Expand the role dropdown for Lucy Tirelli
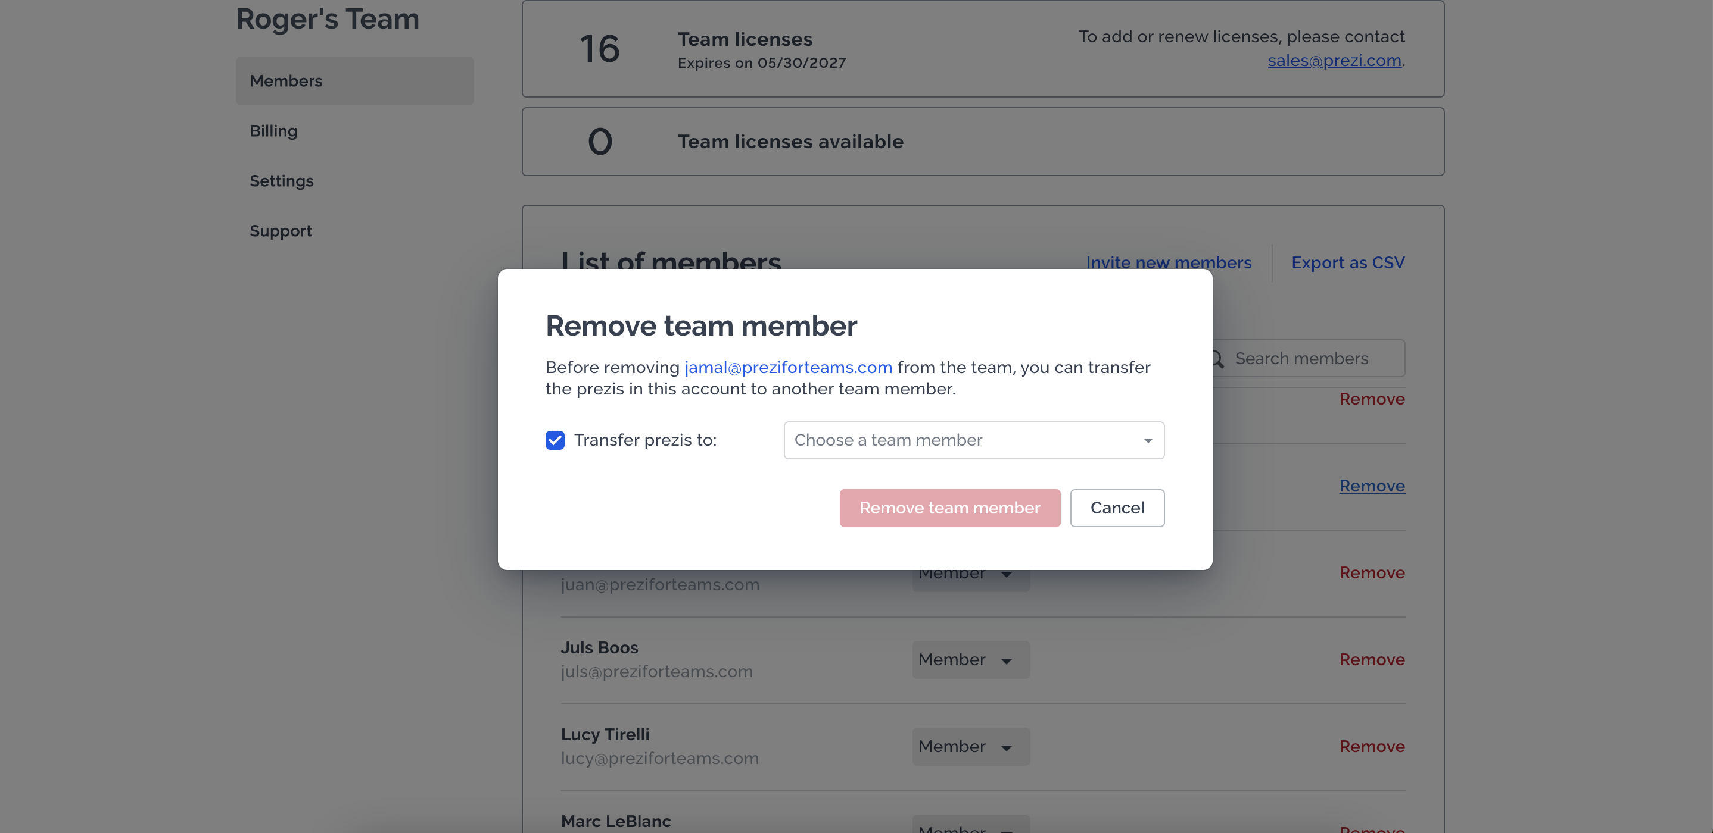The height and width of the screenshot is (833, 1713). tap(970, 747)
